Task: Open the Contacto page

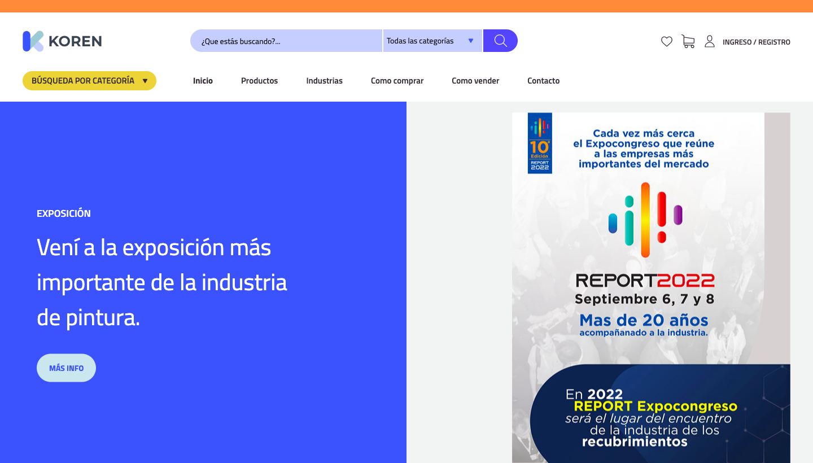Action: tap(543, 81)
